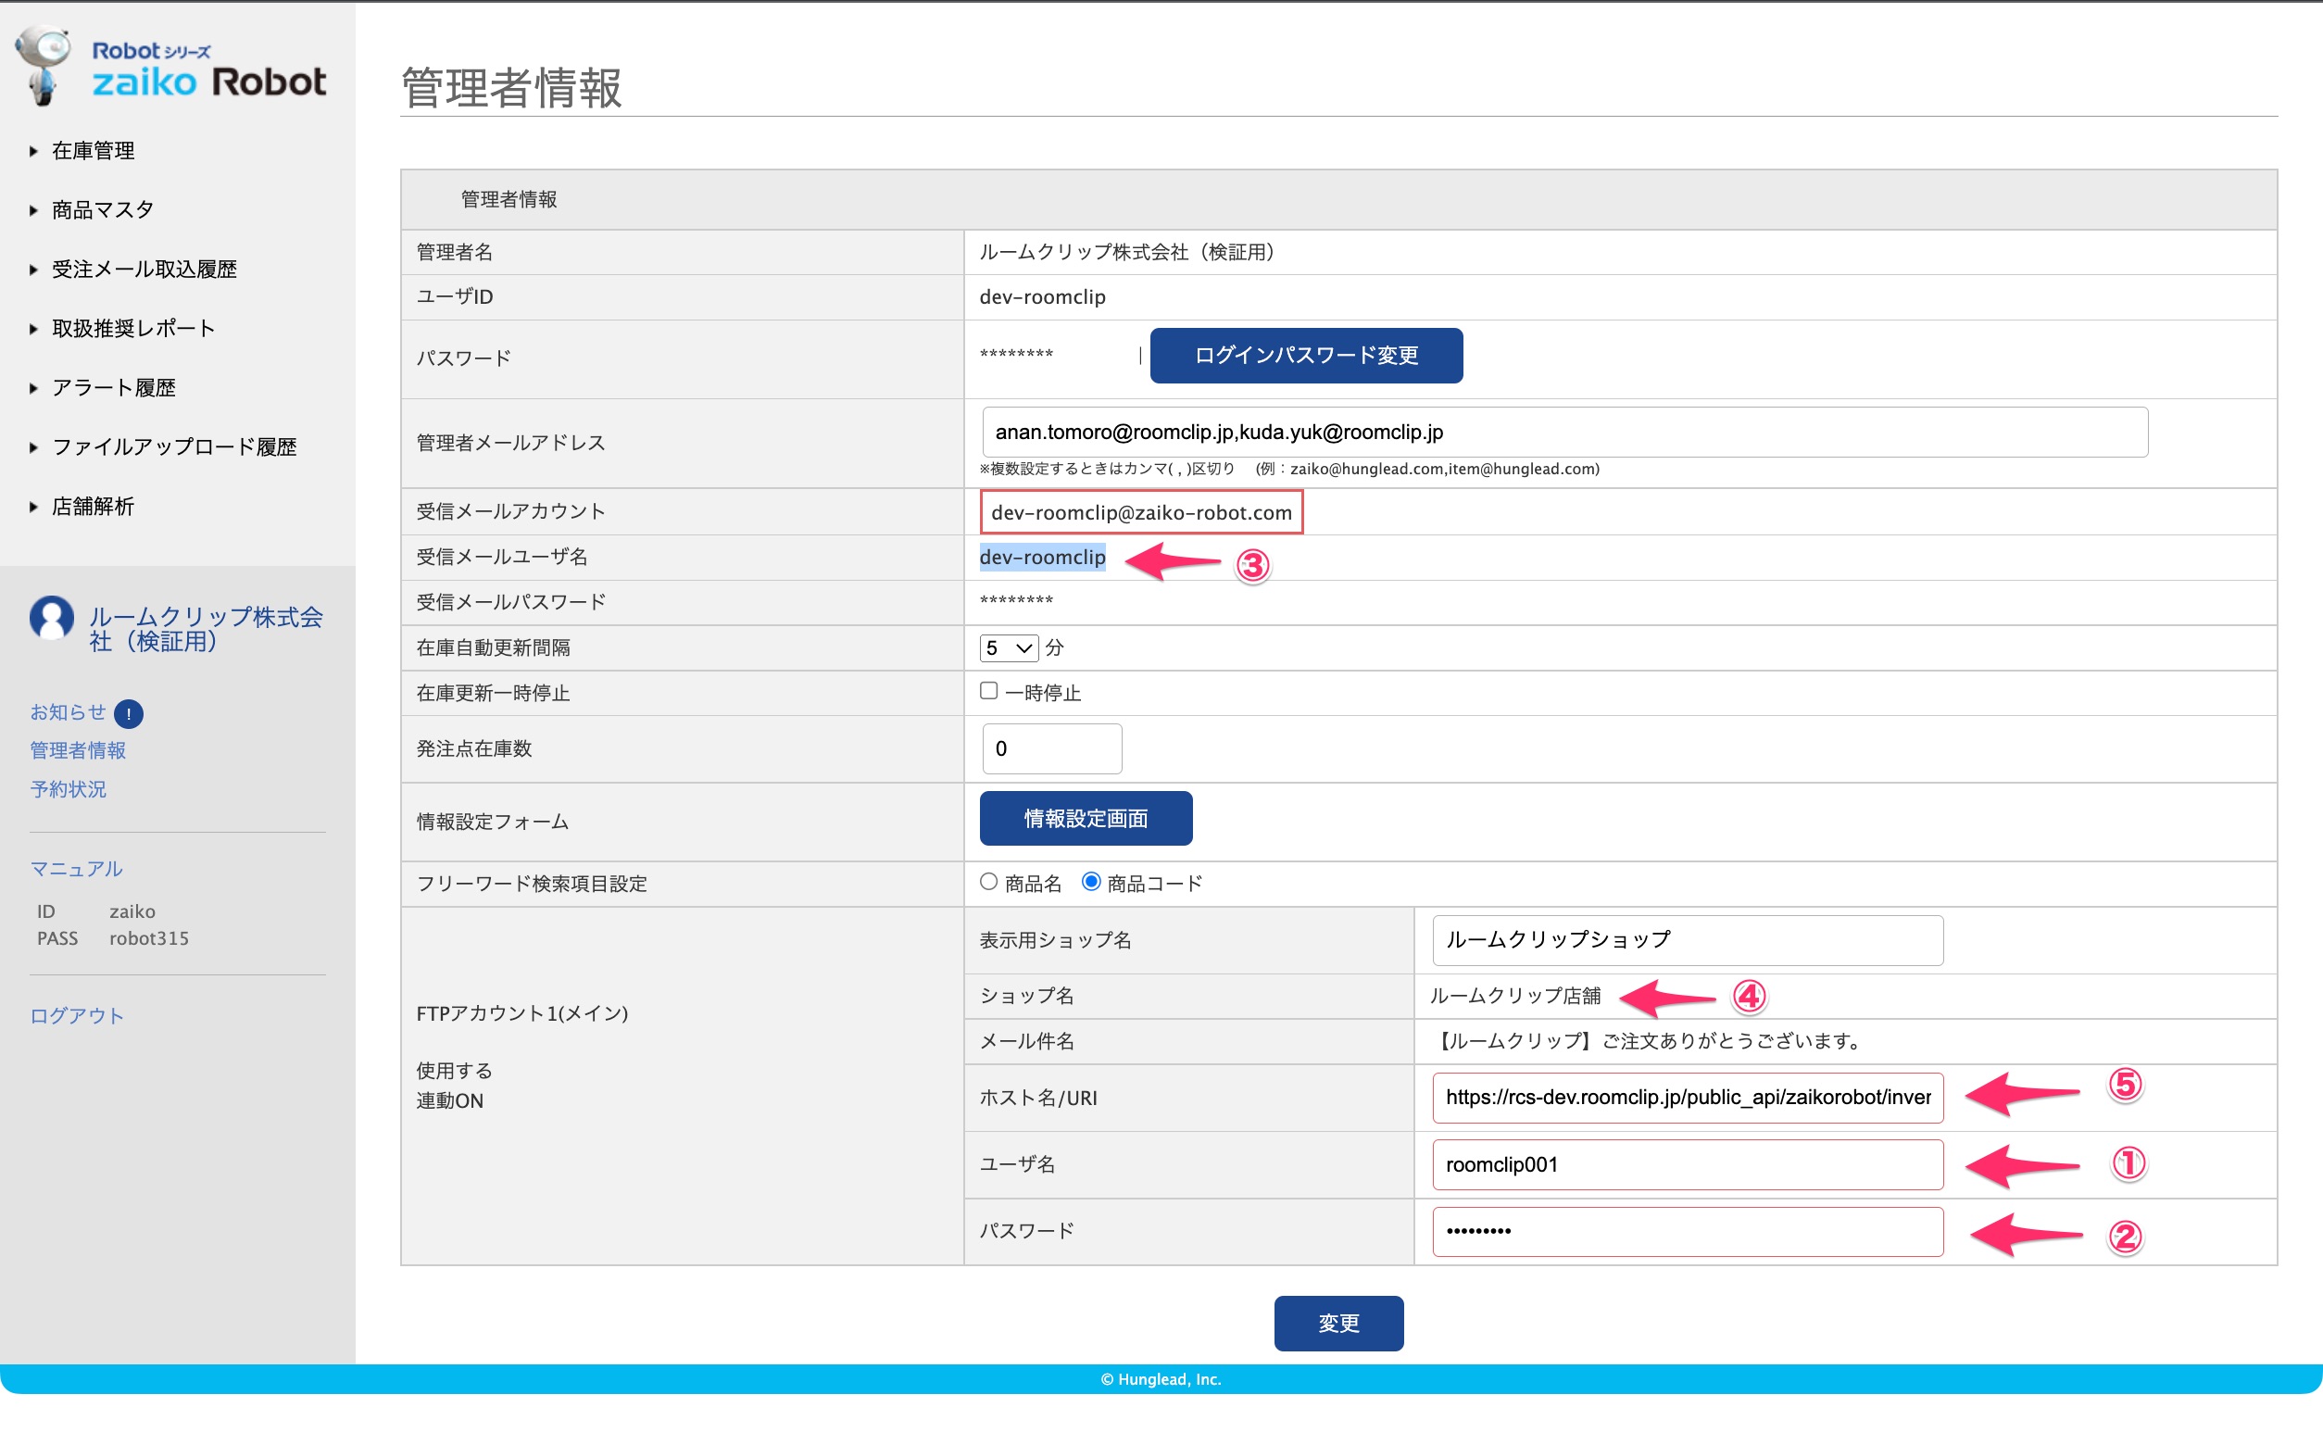Click the triangle icon beside 店舗解析
Viewport: 2323px width, 1432px height.
(x=33, y=507)
